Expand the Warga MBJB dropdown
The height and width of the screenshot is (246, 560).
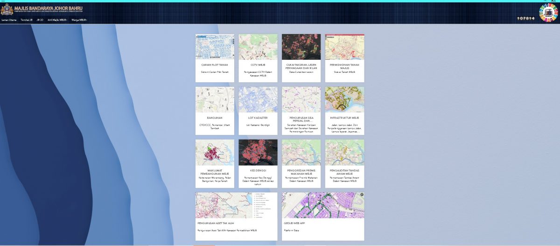[78, 20]
